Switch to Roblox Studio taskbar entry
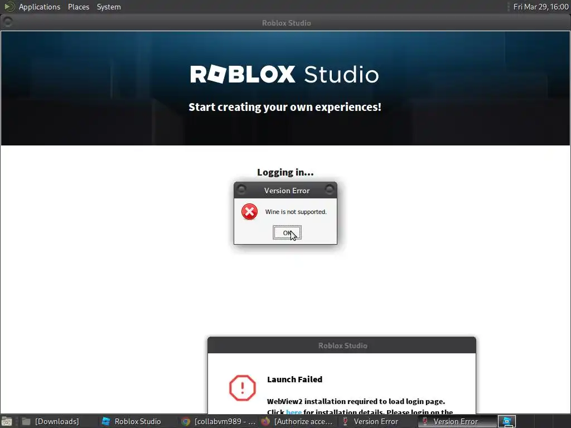The width and height of the screenshot is (571, 428). [138, 421]
